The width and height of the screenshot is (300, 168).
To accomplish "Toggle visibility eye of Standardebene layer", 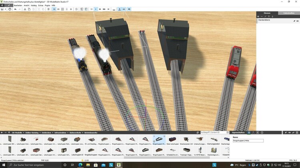I will 297,21.
